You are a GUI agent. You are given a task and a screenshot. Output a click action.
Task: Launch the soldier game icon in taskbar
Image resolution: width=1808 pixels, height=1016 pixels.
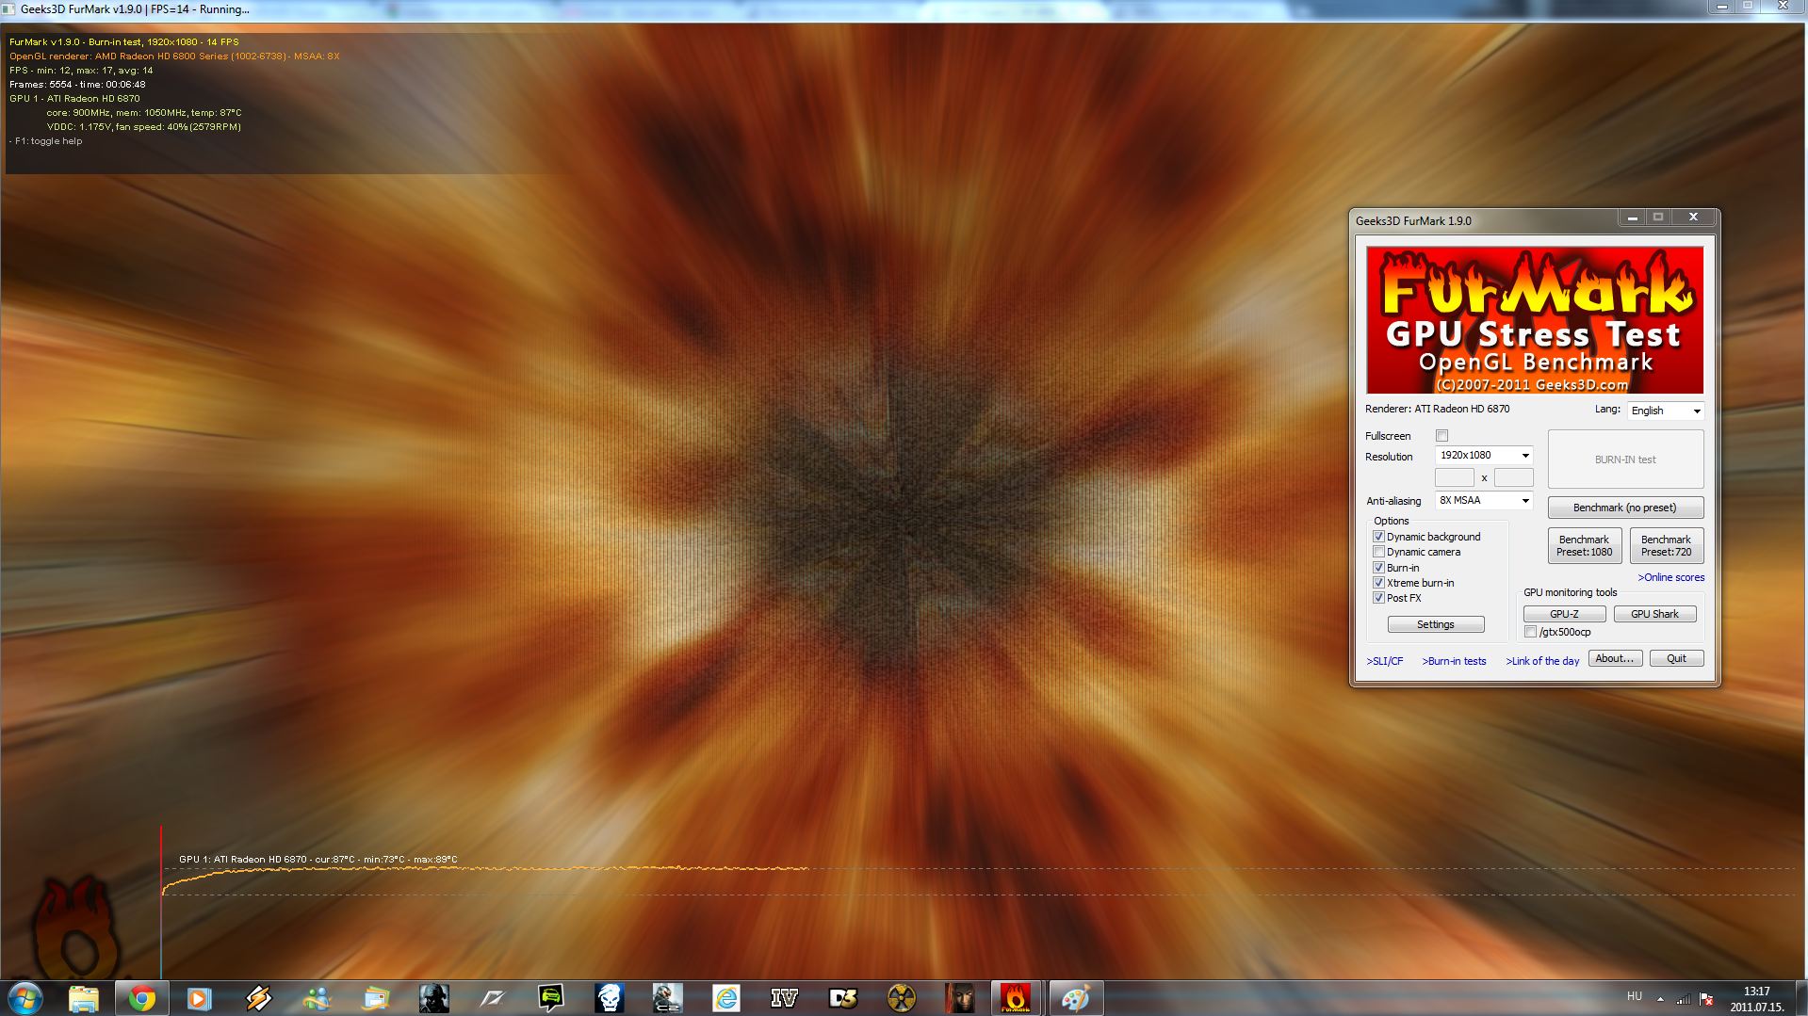coord(434,998)
